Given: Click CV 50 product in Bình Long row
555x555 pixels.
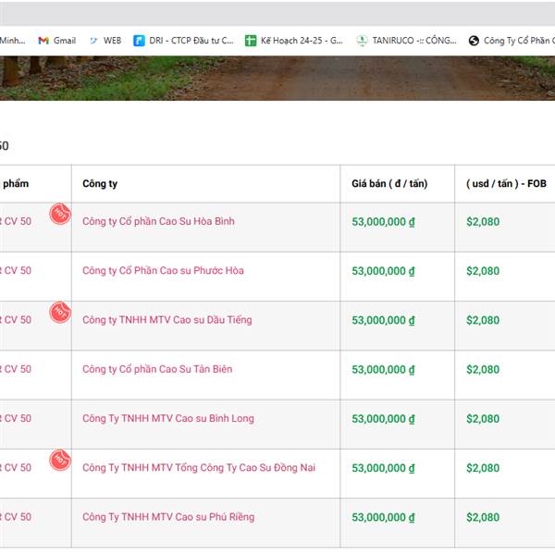Looking at the screenshot, I should coord(16,418).
